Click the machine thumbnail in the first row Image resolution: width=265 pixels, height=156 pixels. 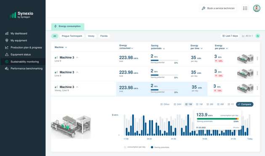[x=245, y=59]
